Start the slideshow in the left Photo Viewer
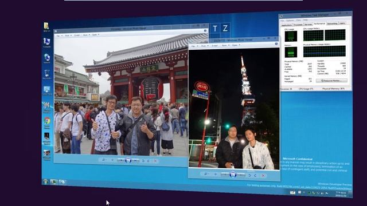 [x=128, y=160]
